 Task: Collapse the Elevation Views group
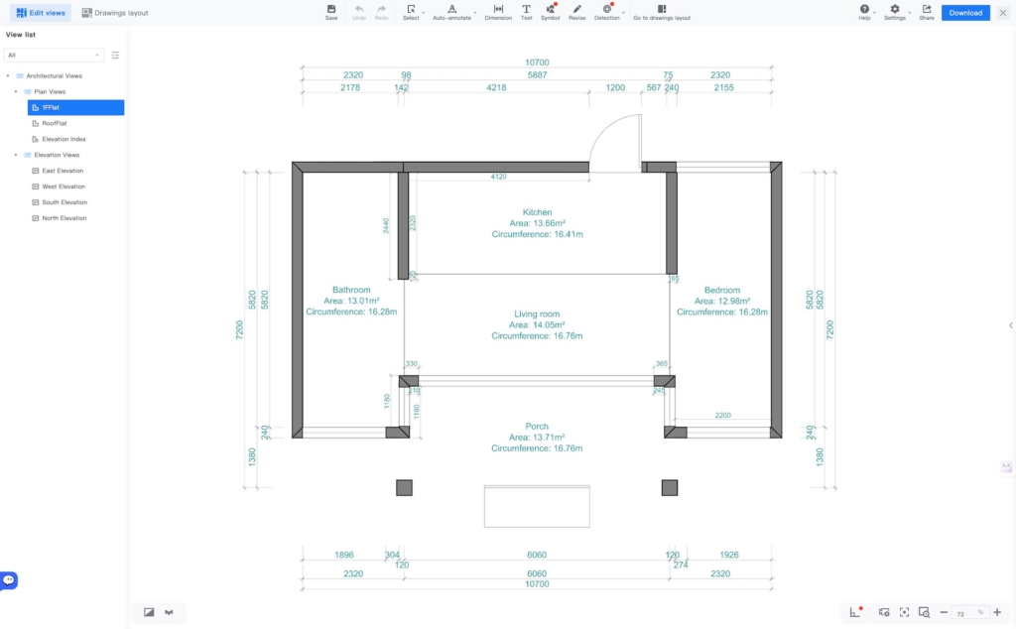click(x=16, y=155)
